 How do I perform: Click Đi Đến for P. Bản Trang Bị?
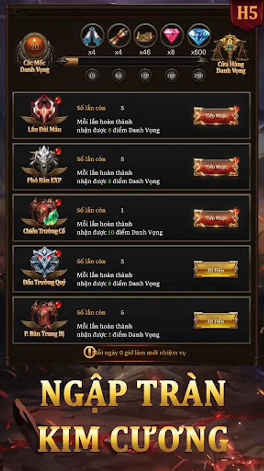pyautogui.click(x=216, y=320)
